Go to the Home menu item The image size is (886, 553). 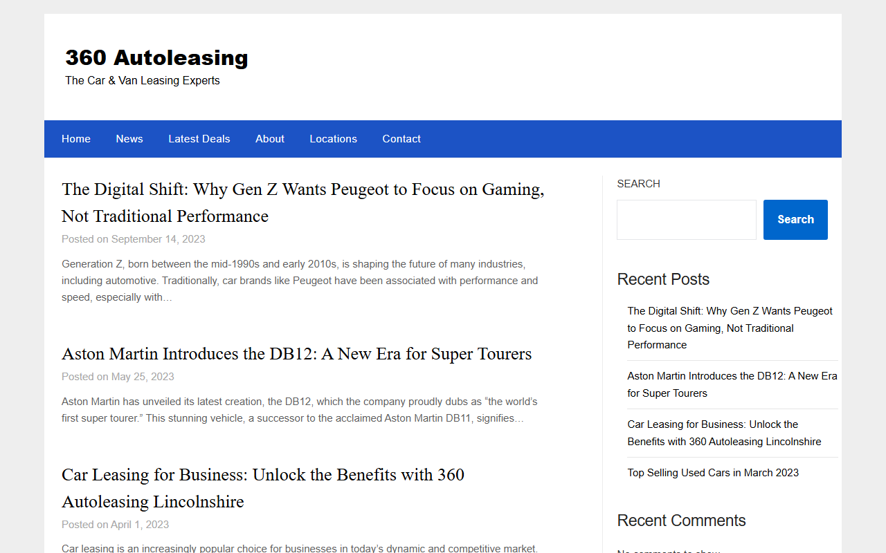(76, 139)
